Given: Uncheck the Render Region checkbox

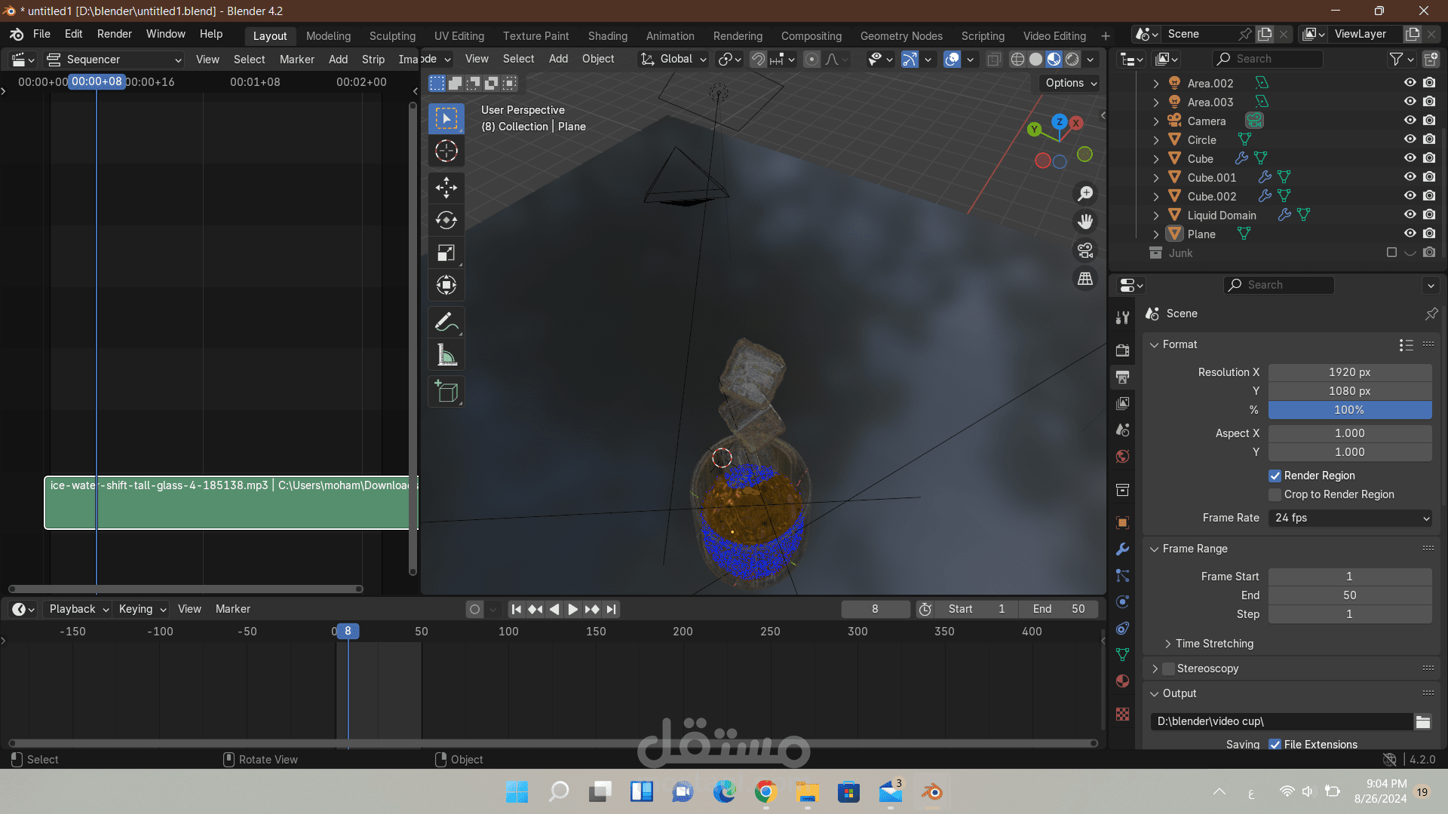Looking at the screenshot, I should 1275,476.
